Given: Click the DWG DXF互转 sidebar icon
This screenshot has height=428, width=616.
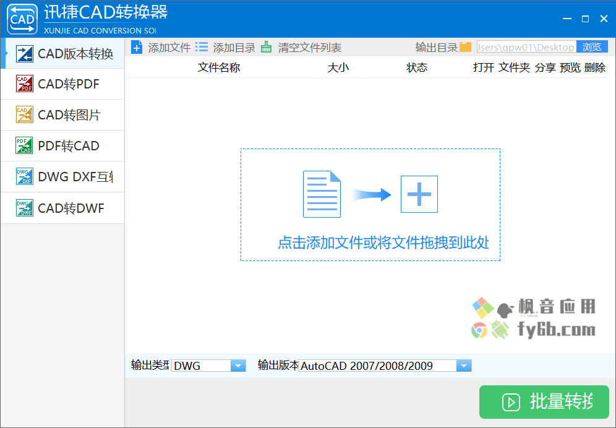Looking at the screenshot, I should pos(24,176).
